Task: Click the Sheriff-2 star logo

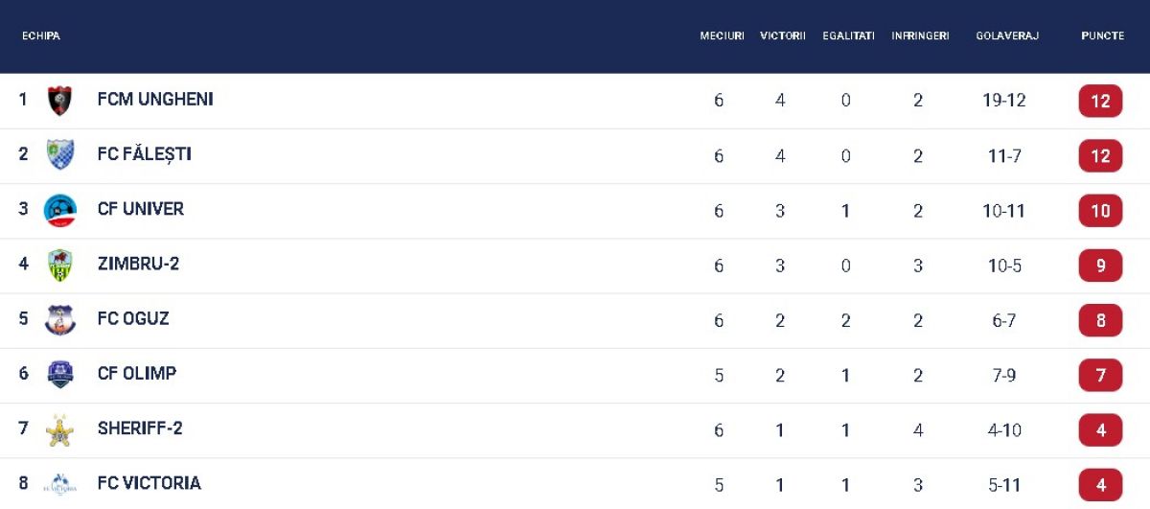Action: click(x=59, y=429)
